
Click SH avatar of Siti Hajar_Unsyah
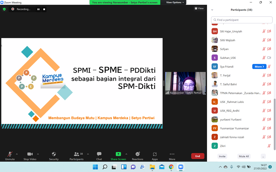[x=215, y=31]
